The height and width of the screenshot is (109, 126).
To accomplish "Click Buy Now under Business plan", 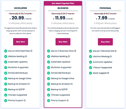I will (63, 42).
